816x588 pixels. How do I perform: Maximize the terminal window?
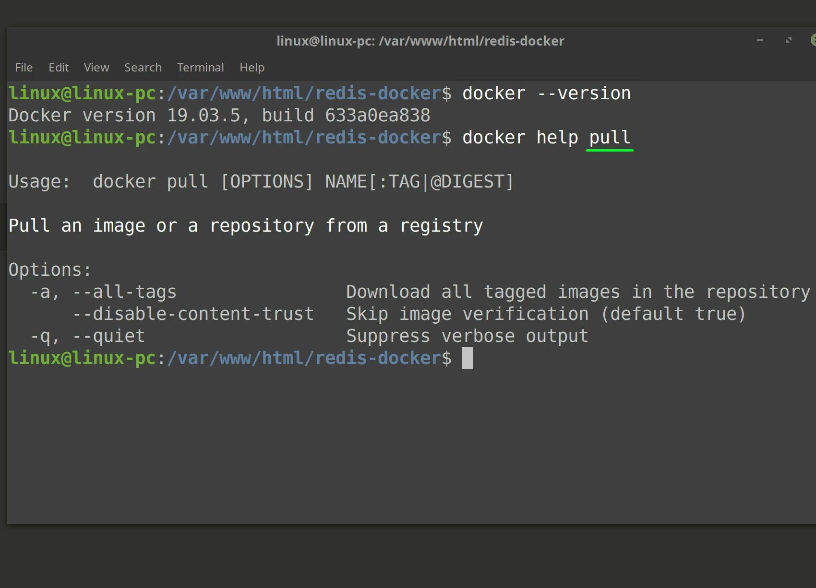click(789, 40)
